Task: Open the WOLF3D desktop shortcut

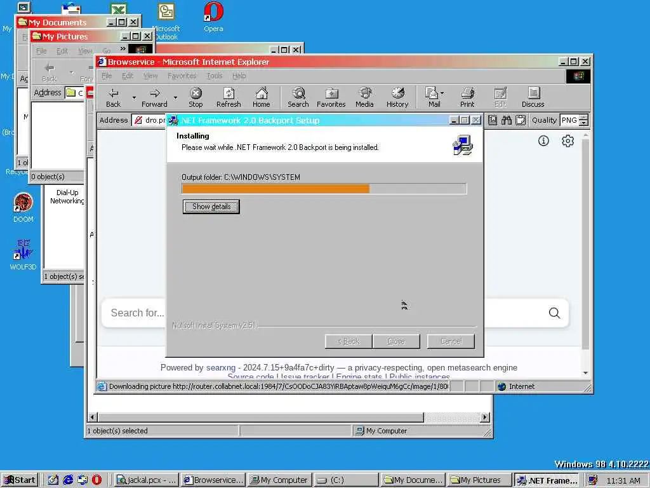Action: click(23, 254)
